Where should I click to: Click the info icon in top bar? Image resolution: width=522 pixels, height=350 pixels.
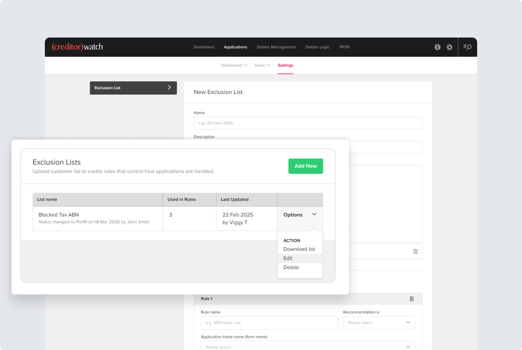pyautogui.click(x=438, y=47)
